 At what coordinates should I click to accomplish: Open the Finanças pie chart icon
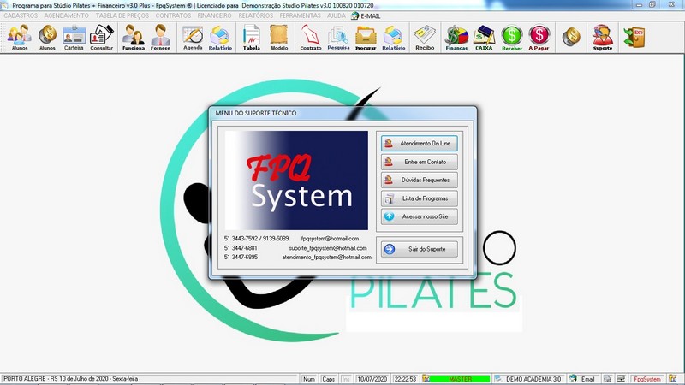(x=456, y=38)
